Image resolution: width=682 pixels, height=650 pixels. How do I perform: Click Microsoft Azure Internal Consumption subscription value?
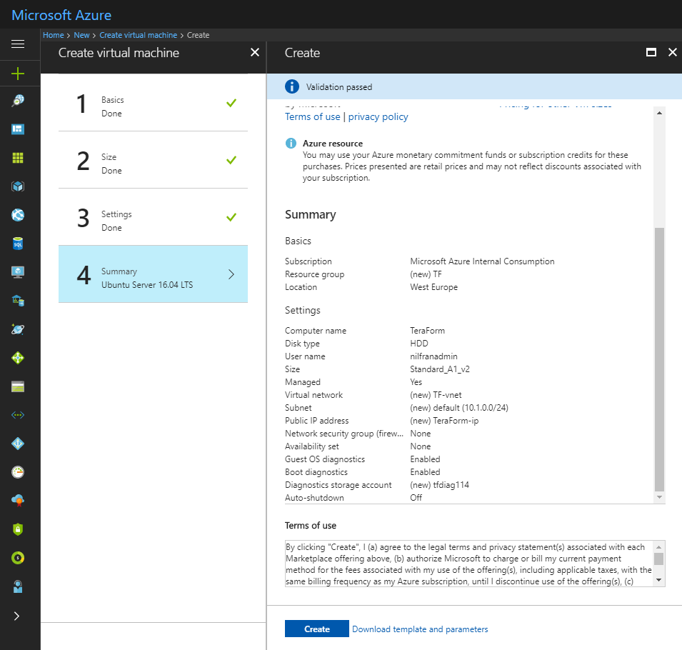click(482, 261)
